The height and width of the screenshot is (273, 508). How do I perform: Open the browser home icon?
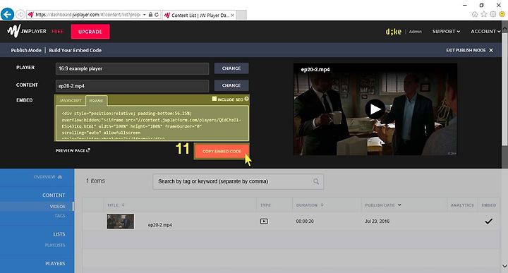click(475, 14)
